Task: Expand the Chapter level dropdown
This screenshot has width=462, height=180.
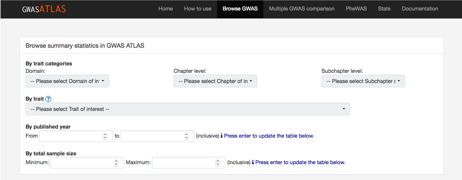Action: tap(215, 81)
